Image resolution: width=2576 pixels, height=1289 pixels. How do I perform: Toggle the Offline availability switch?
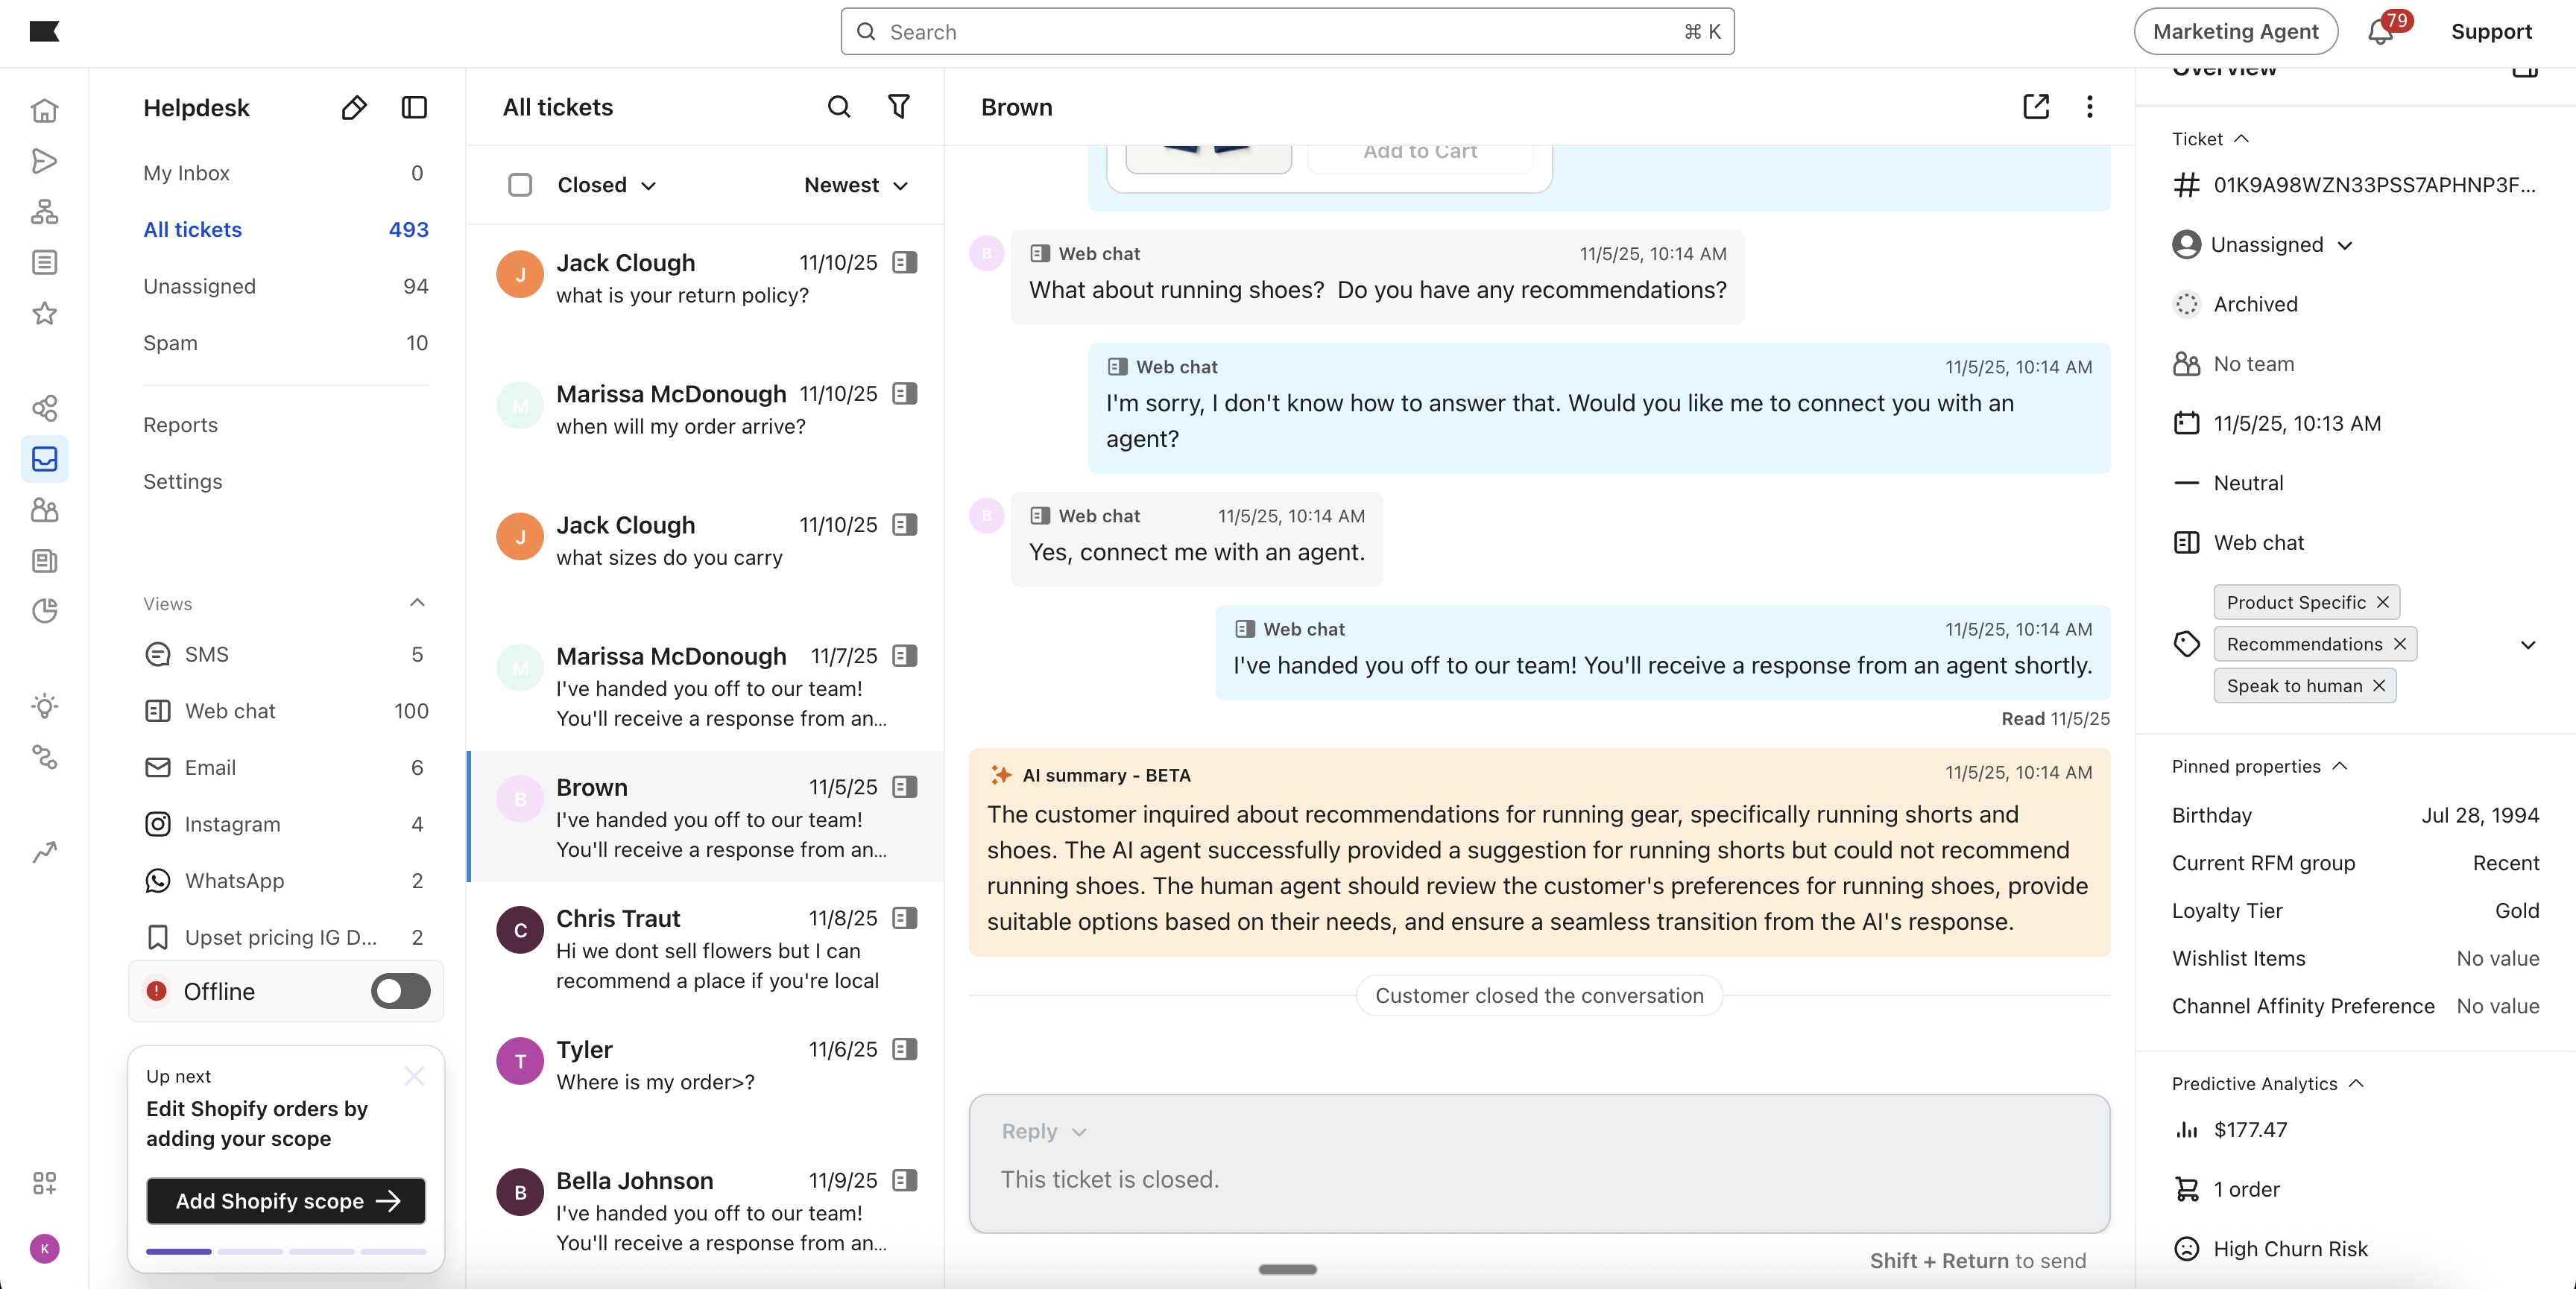pos(400,991)
